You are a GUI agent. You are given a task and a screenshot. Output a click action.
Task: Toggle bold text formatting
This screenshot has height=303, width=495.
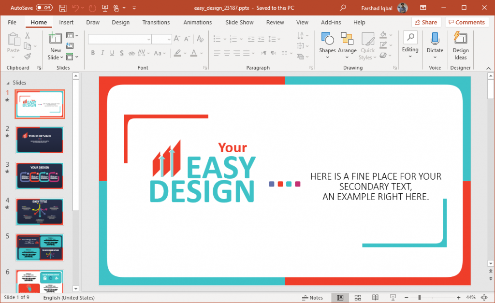93,53
